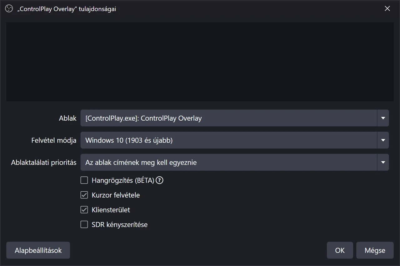Click the Alapbeállítások button
400x266 pixels.
click(x=38, y=250)
